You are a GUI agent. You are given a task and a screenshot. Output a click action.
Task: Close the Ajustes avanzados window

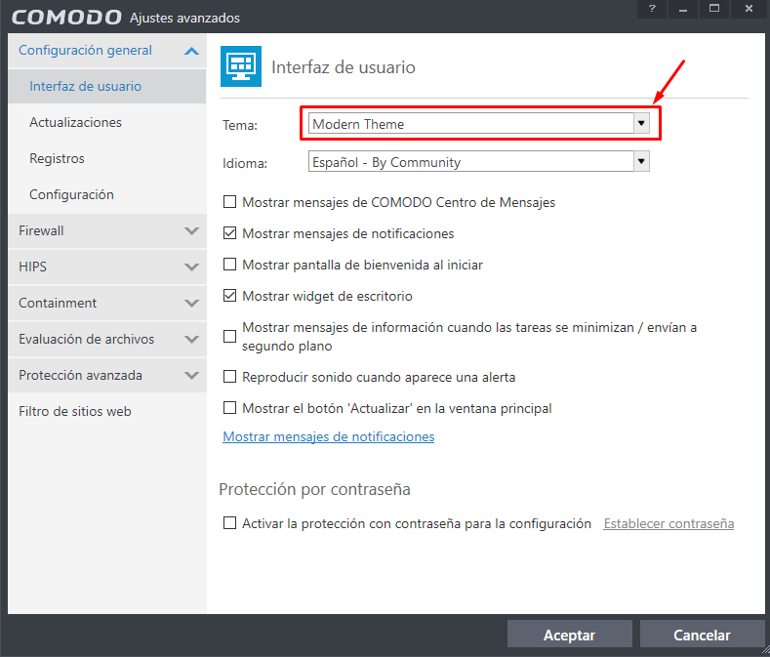tap(749, 9)
